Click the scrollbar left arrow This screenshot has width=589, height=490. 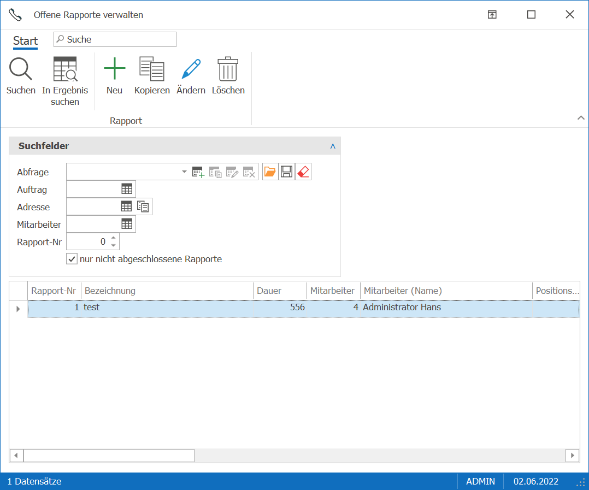16,456
